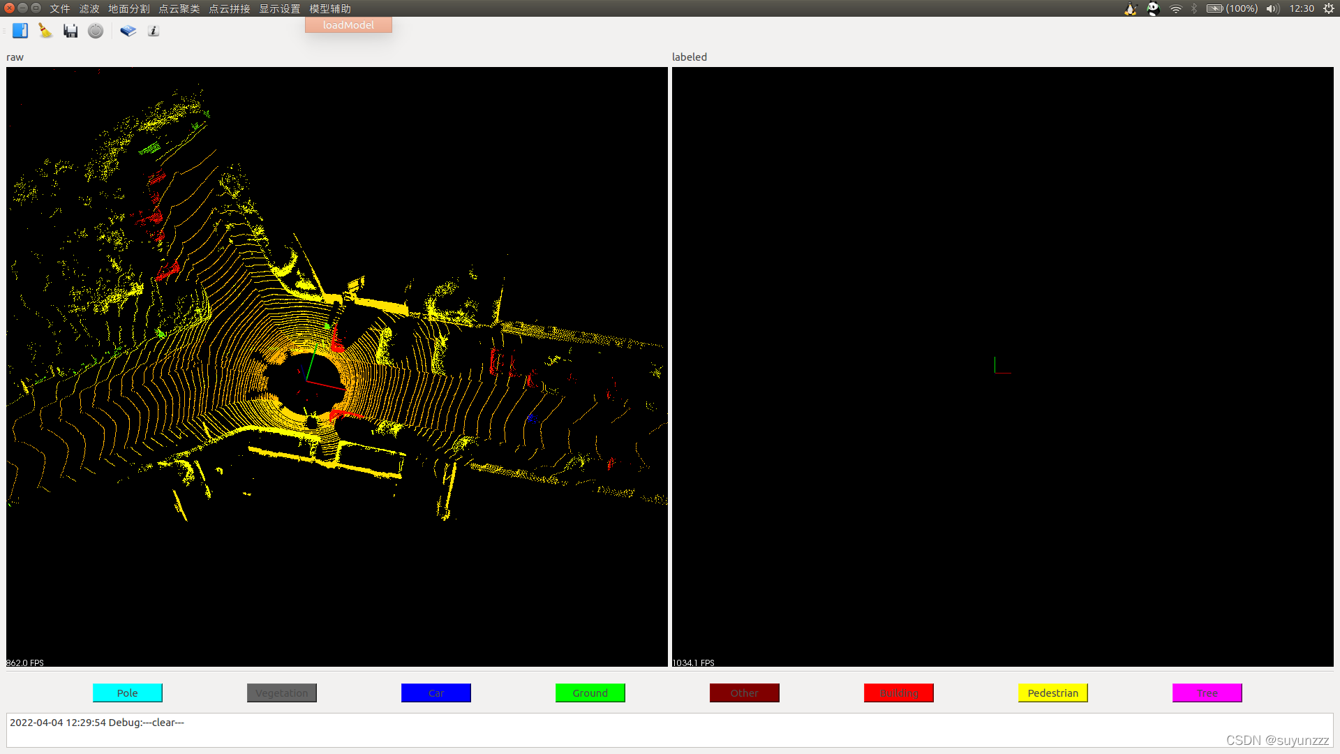Click the help/info icon in toolbar

pos(153,31)
